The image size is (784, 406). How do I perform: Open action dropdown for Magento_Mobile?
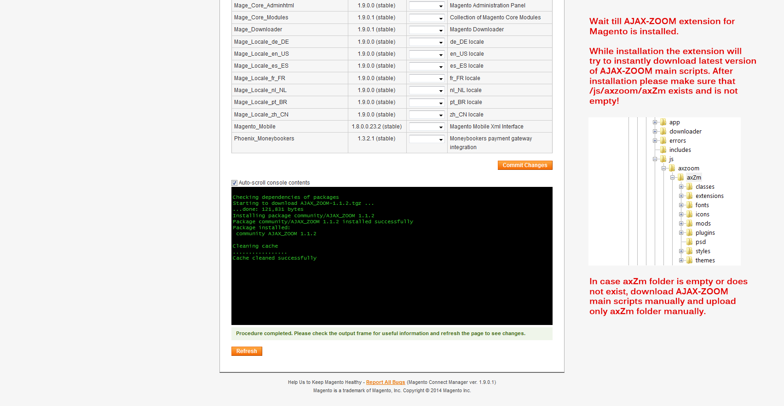[x=427, y=127]
